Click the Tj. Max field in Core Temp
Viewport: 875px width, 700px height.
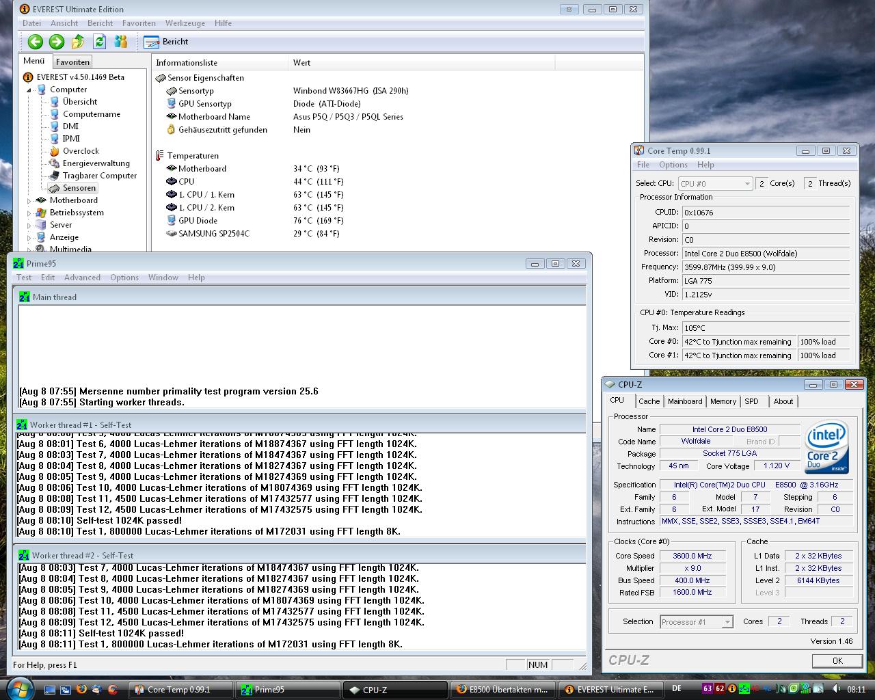click(x=766, y=328)
